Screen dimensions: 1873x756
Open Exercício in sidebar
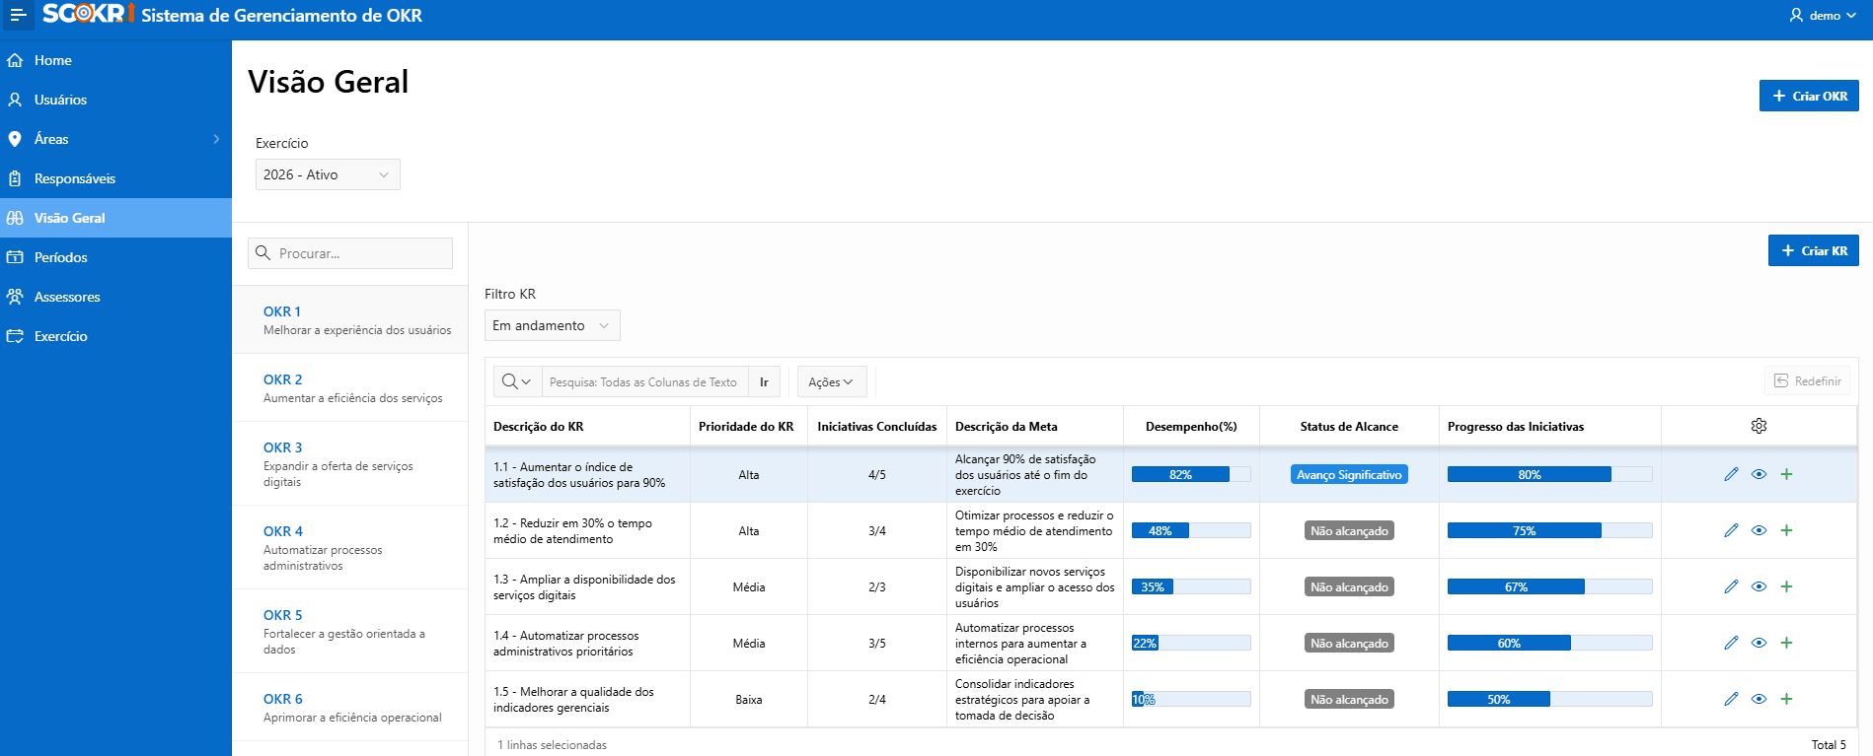(x=115, y=336)
